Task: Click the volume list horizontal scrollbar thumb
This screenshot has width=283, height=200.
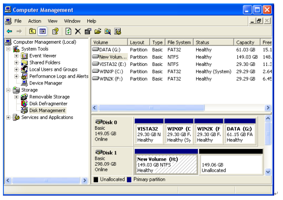Action: pyautogui.click(x=152, y=108)
